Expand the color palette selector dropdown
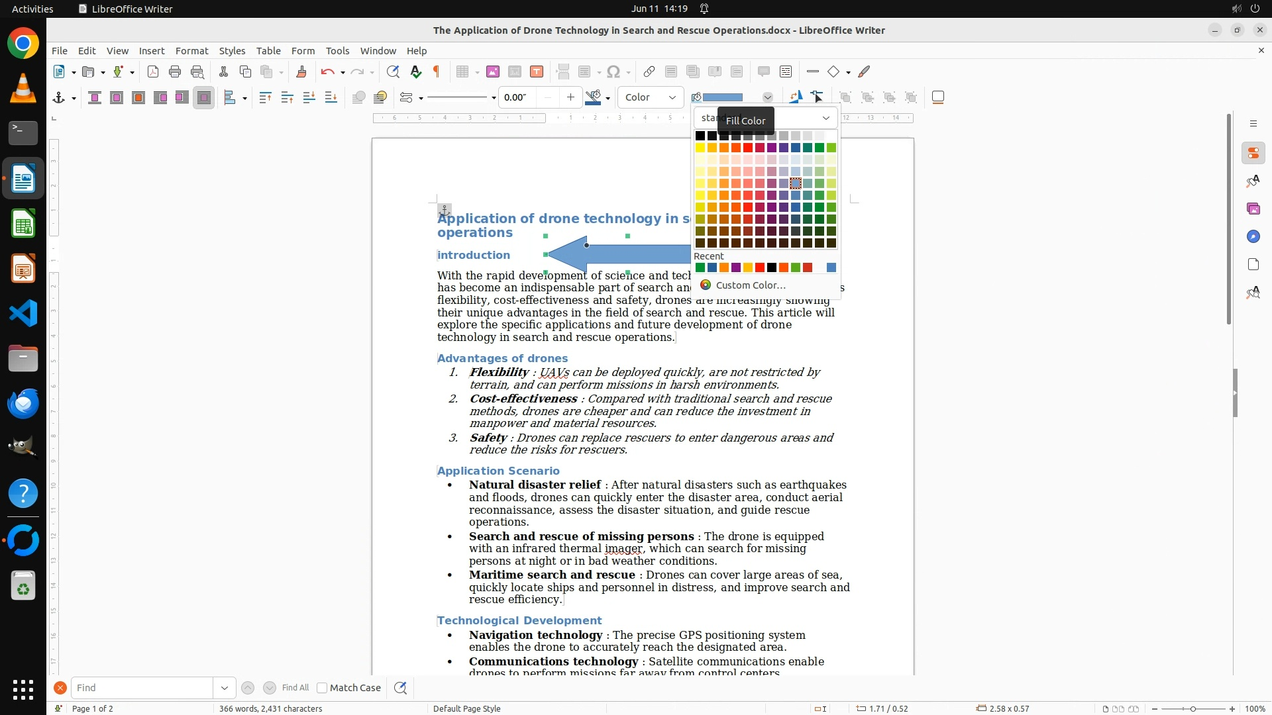 825,118
